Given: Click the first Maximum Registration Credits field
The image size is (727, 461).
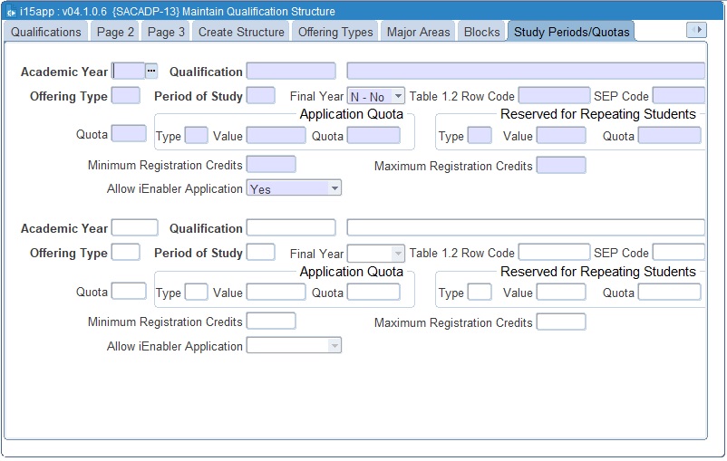Looking at the screenshot, I should (x=561, y=165).
